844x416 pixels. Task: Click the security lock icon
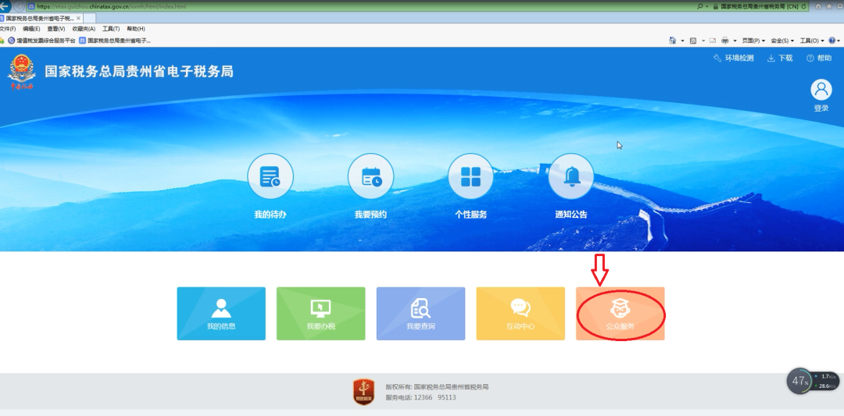click(x=715, y=6)
